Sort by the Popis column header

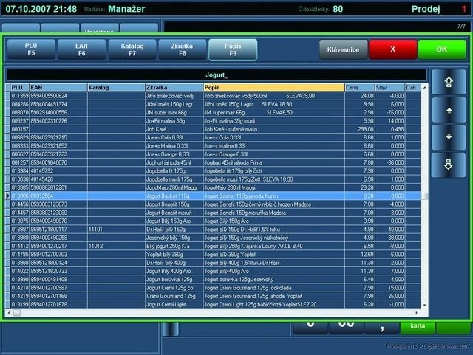coord(273,88)
